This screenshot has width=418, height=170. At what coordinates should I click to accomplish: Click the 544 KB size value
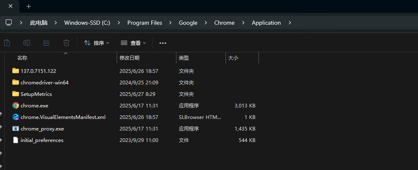click(247, 140)
